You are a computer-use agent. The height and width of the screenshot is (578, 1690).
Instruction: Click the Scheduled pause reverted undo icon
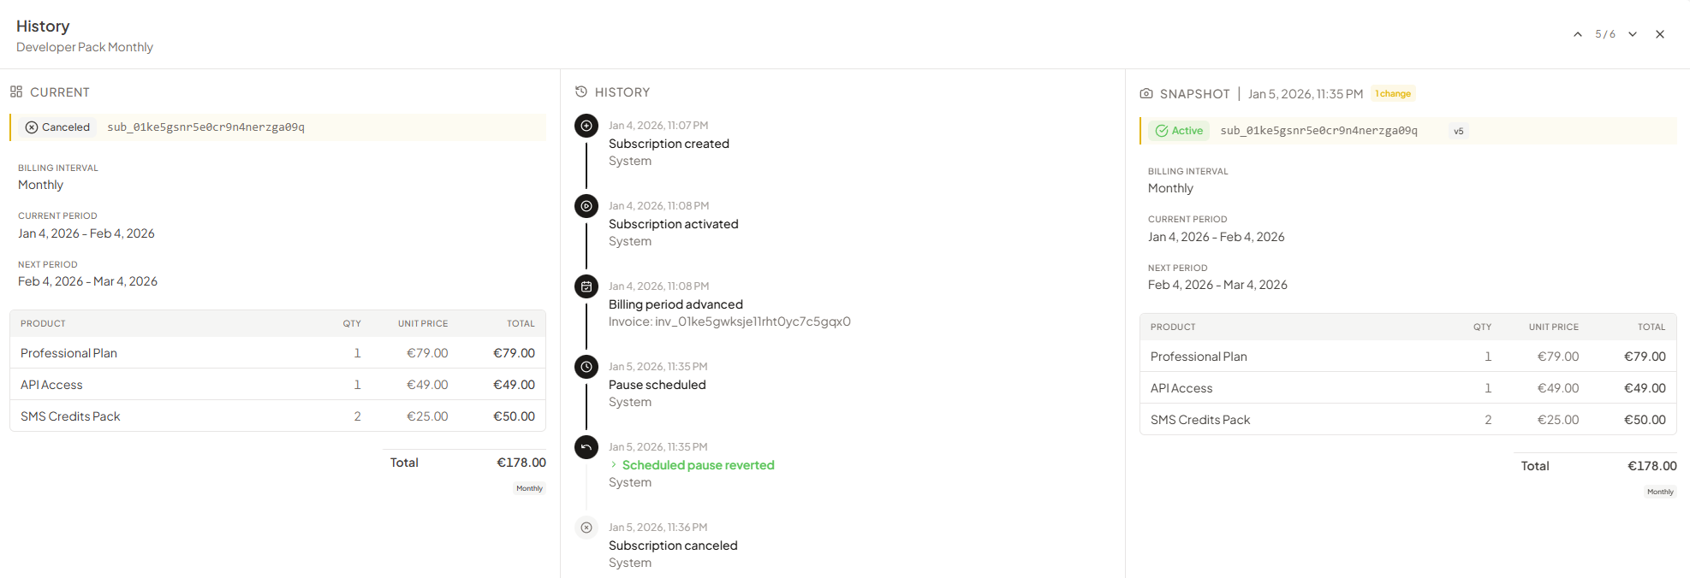tap(586, 447)
